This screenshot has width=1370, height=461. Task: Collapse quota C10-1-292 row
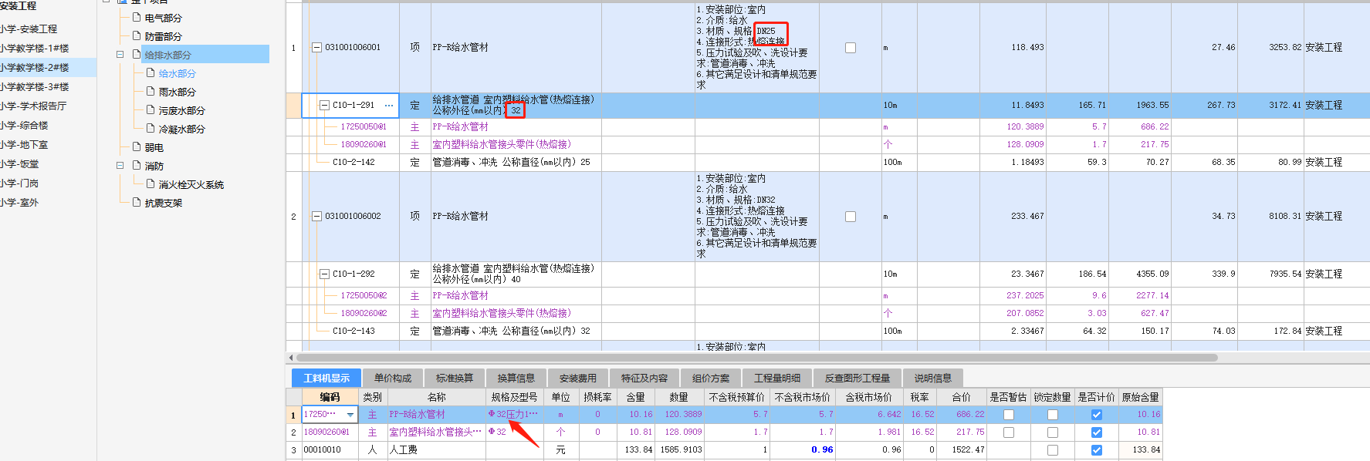tap(324, 274)
